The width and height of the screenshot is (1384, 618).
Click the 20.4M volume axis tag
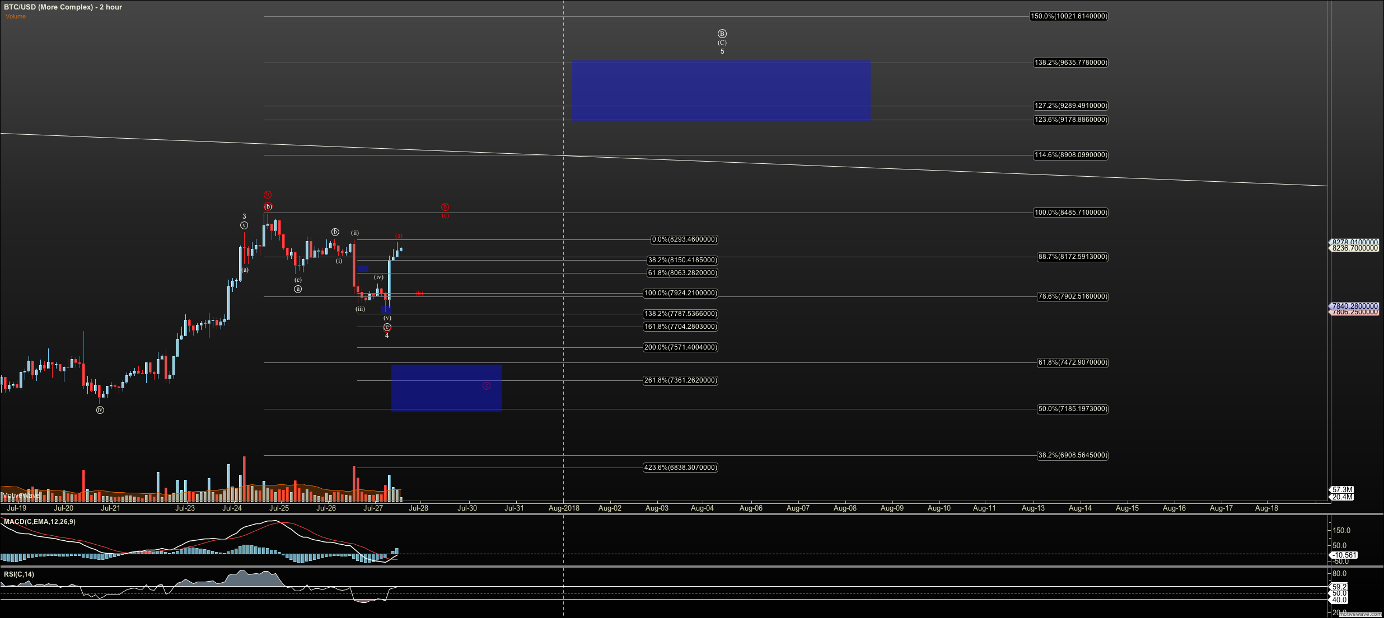tap(1342, 497)
